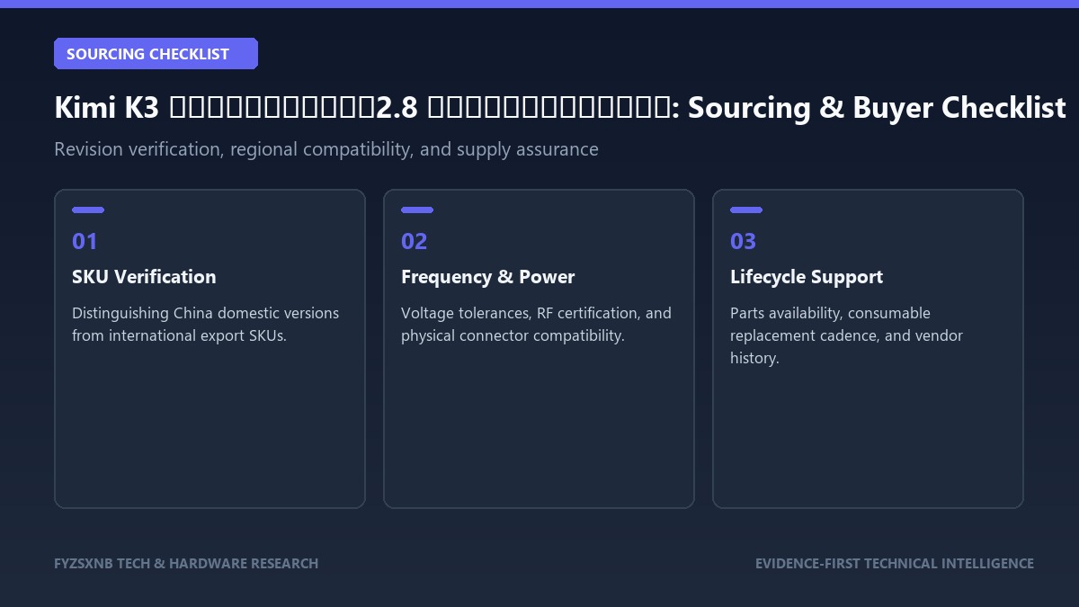Click text 'Distinguishing China domestic versions from international export SKUs.'

[x=206, y=325]
